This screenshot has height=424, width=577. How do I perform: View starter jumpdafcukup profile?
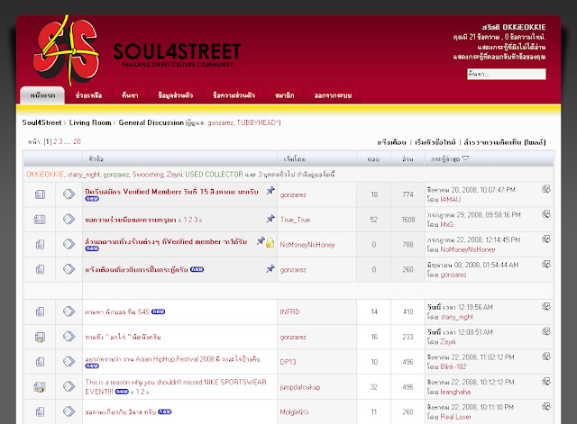[300, 387]
